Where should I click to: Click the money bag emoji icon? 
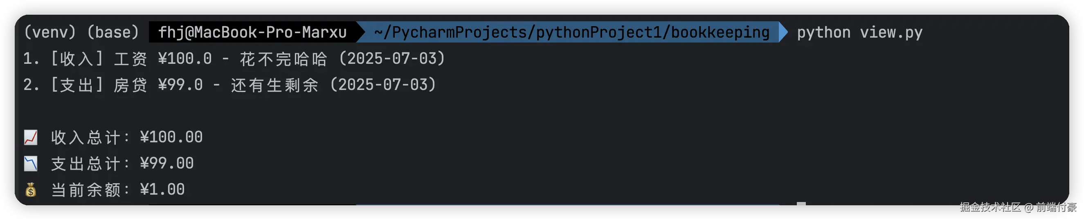pos(31,190)
